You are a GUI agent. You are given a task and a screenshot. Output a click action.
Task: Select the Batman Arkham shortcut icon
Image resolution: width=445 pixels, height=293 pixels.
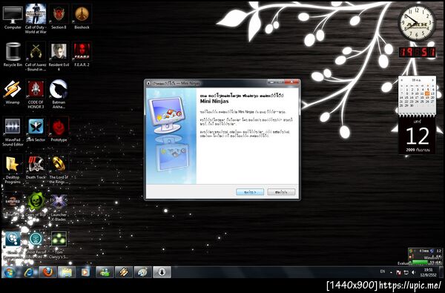pyautogui.click(x=59, y=93)
